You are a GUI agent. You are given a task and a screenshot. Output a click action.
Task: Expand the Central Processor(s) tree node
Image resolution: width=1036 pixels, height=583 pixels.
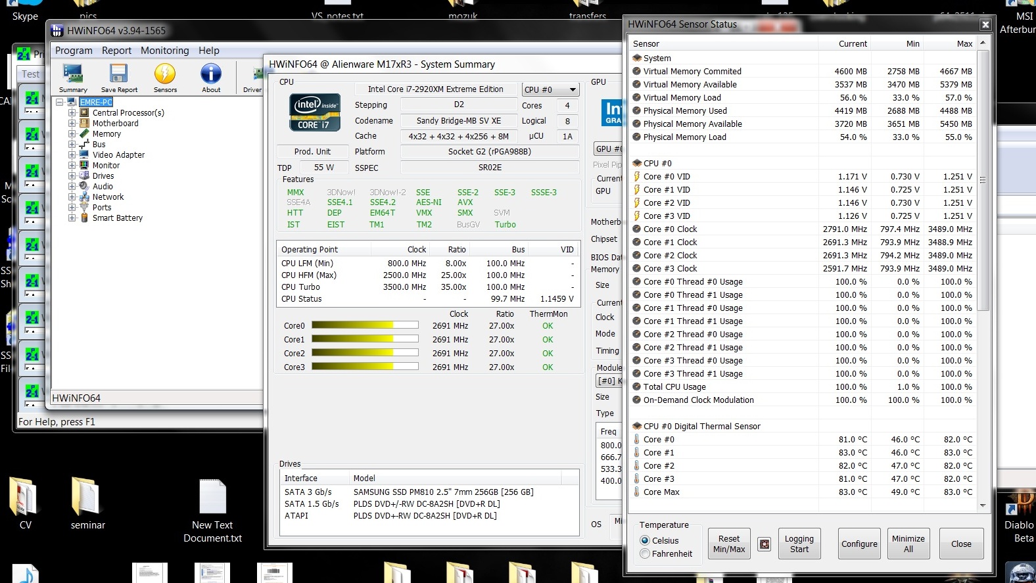tap(72, 113)
